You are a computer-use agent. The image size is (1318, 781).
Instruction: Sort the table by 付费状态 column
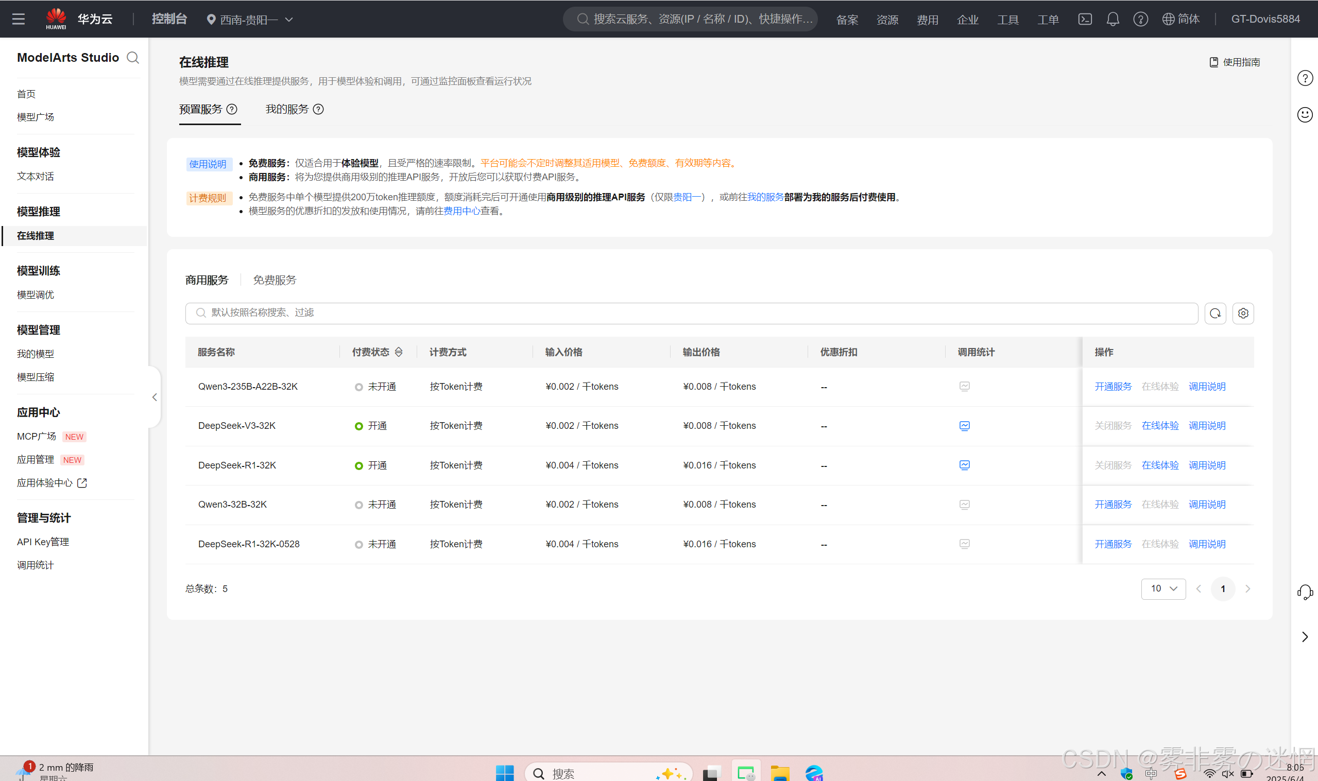(399, 352)
